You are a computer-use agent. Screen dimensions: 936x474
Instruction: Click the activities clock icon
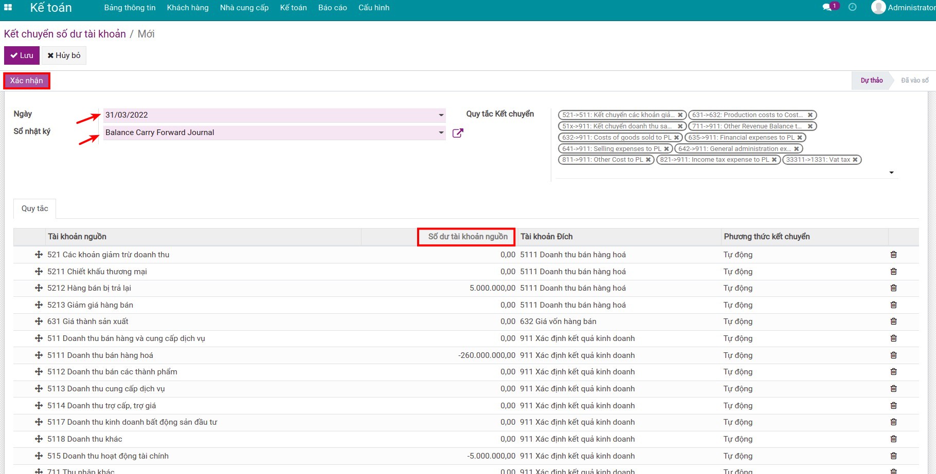[x=852, y=8]
